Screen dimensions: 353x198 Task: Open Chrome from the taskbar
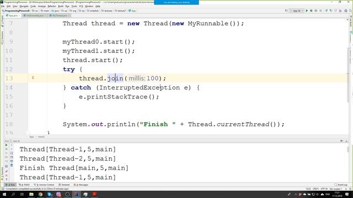[40, 194]
